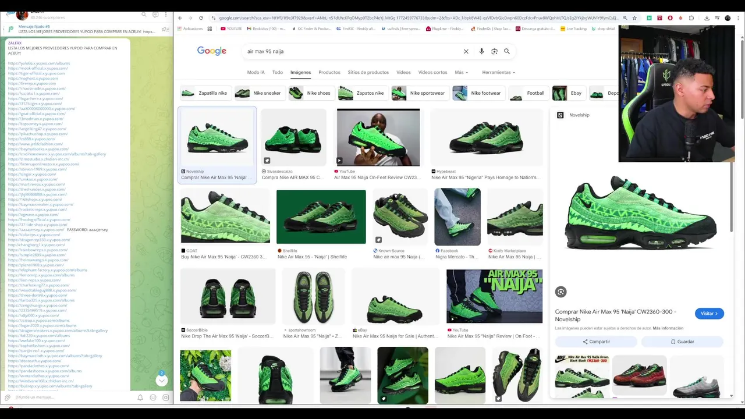745x419 pixels.
Task: Filter images by Nike sportswear chip
Action: [x=419, y=93]
